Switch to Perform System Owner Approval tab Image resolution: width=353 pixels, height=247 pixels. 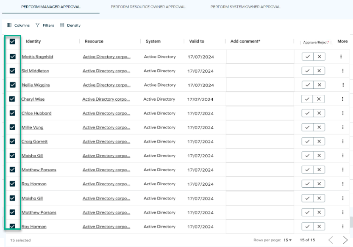click(245, 7)
